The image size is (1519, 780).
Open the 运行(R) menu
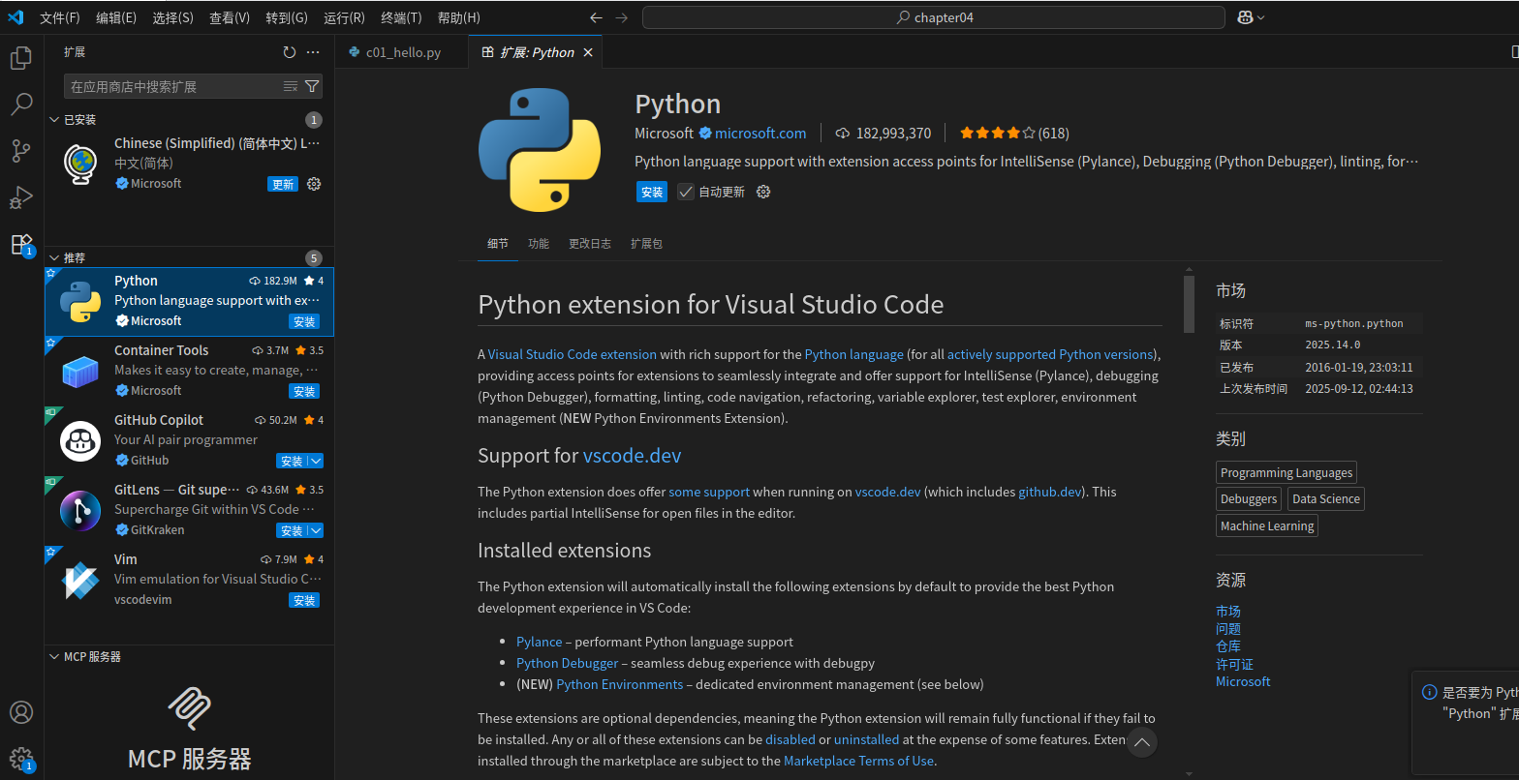coord(344,17)
